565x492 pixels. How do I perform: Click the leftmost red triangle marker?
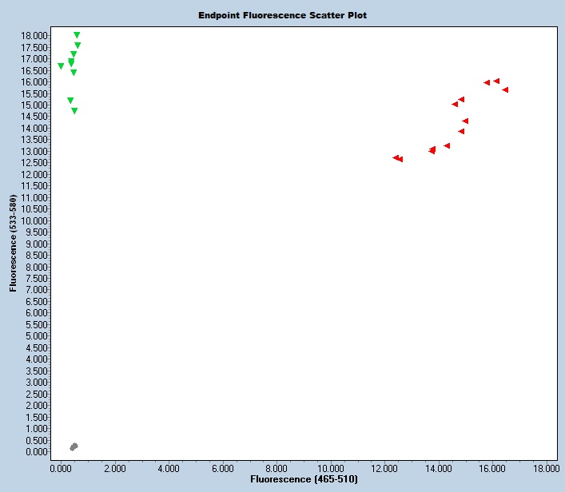(396, 158)
